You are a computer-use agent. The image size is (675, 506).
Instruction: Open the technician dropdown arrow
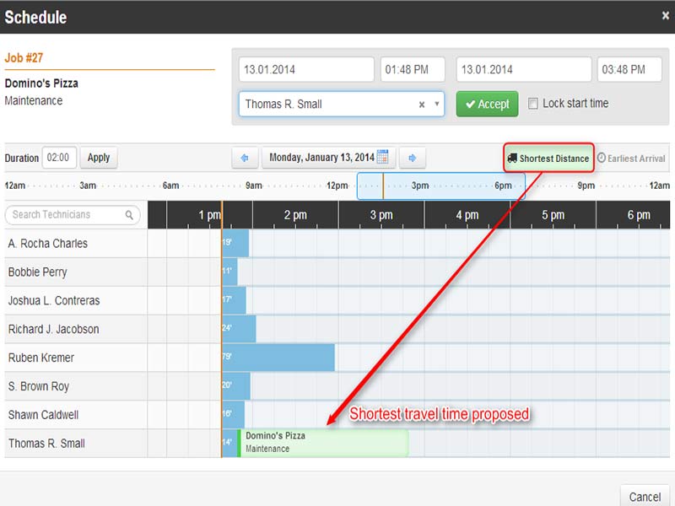[x=436, y=104]
